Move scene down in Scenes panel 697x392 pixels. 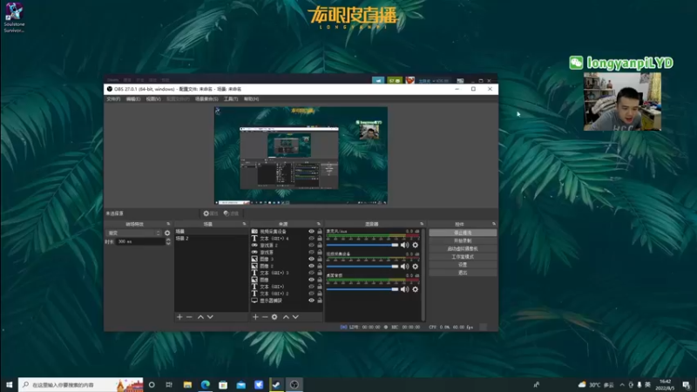210,317
